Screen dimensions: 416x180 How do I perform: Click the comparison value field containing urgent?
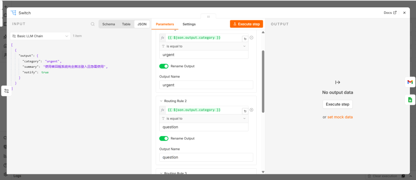204,55
